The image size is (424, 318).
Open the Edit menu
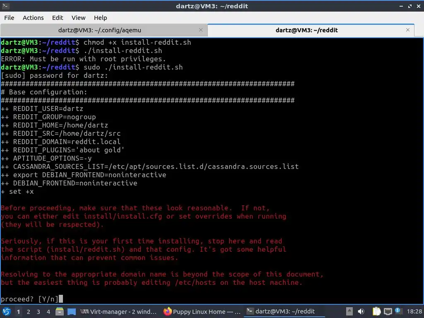(57, 17)
